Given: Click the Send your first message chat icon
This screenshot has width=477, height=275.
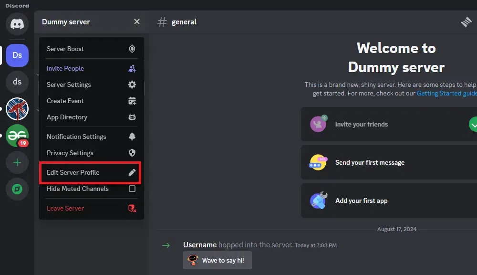Looking at the screenshot, I should click(x=318, y=162).
